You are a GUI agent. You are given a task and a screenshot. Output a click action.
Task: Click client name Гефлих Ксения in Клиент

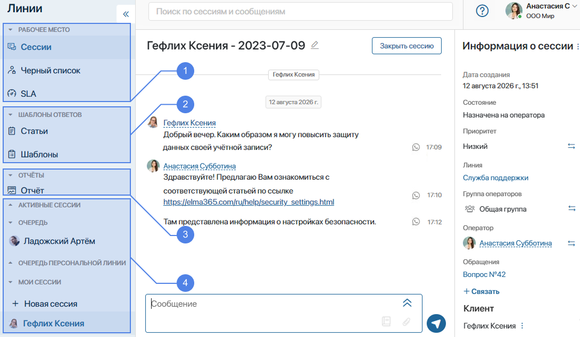tap(490, 325)
